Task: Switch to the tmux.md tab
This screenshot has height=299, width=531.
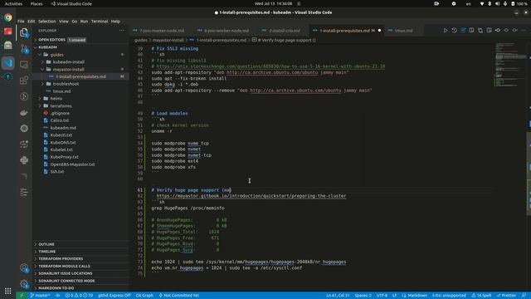Action: 404,31
